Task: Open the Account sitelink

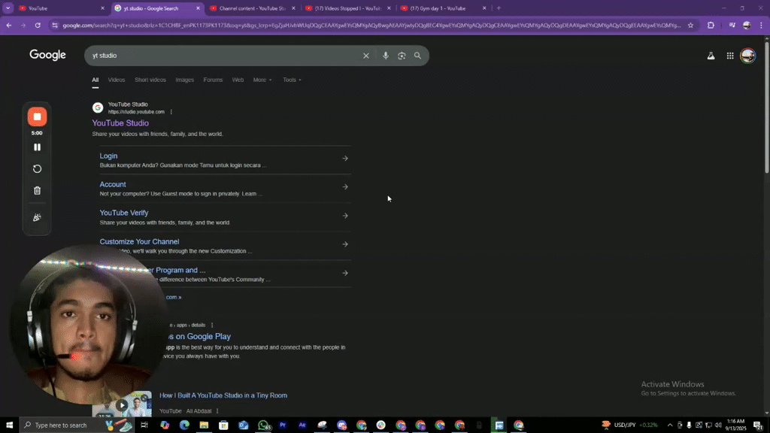Action: pyautogui.click(x=113, y=185)
